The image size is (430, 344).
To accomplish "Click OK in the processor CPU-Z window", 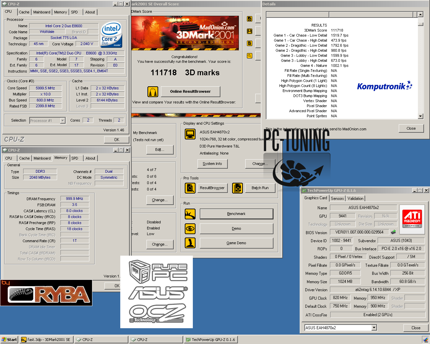I will [x=117, y=140].
